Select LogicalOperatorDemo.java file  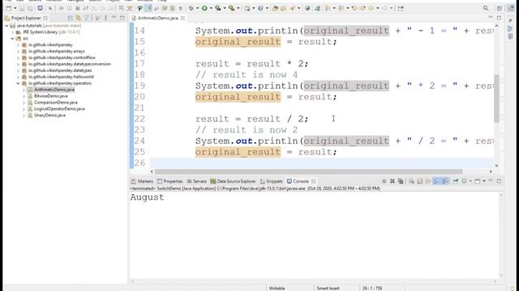59,108
